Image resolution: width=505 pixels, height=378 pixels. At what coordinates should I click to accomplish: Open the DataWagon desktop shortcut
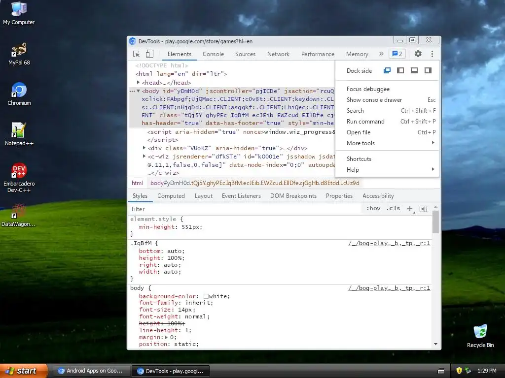point(19,215)
